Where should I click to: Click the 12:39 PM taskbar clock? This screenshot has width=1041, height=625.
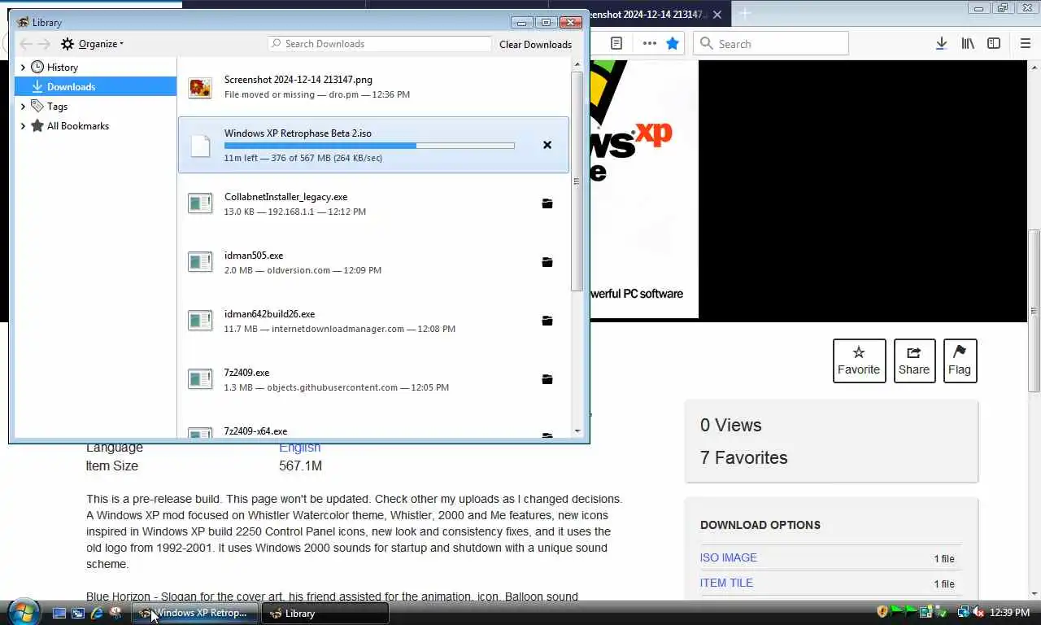click(x=1009, y=613)
